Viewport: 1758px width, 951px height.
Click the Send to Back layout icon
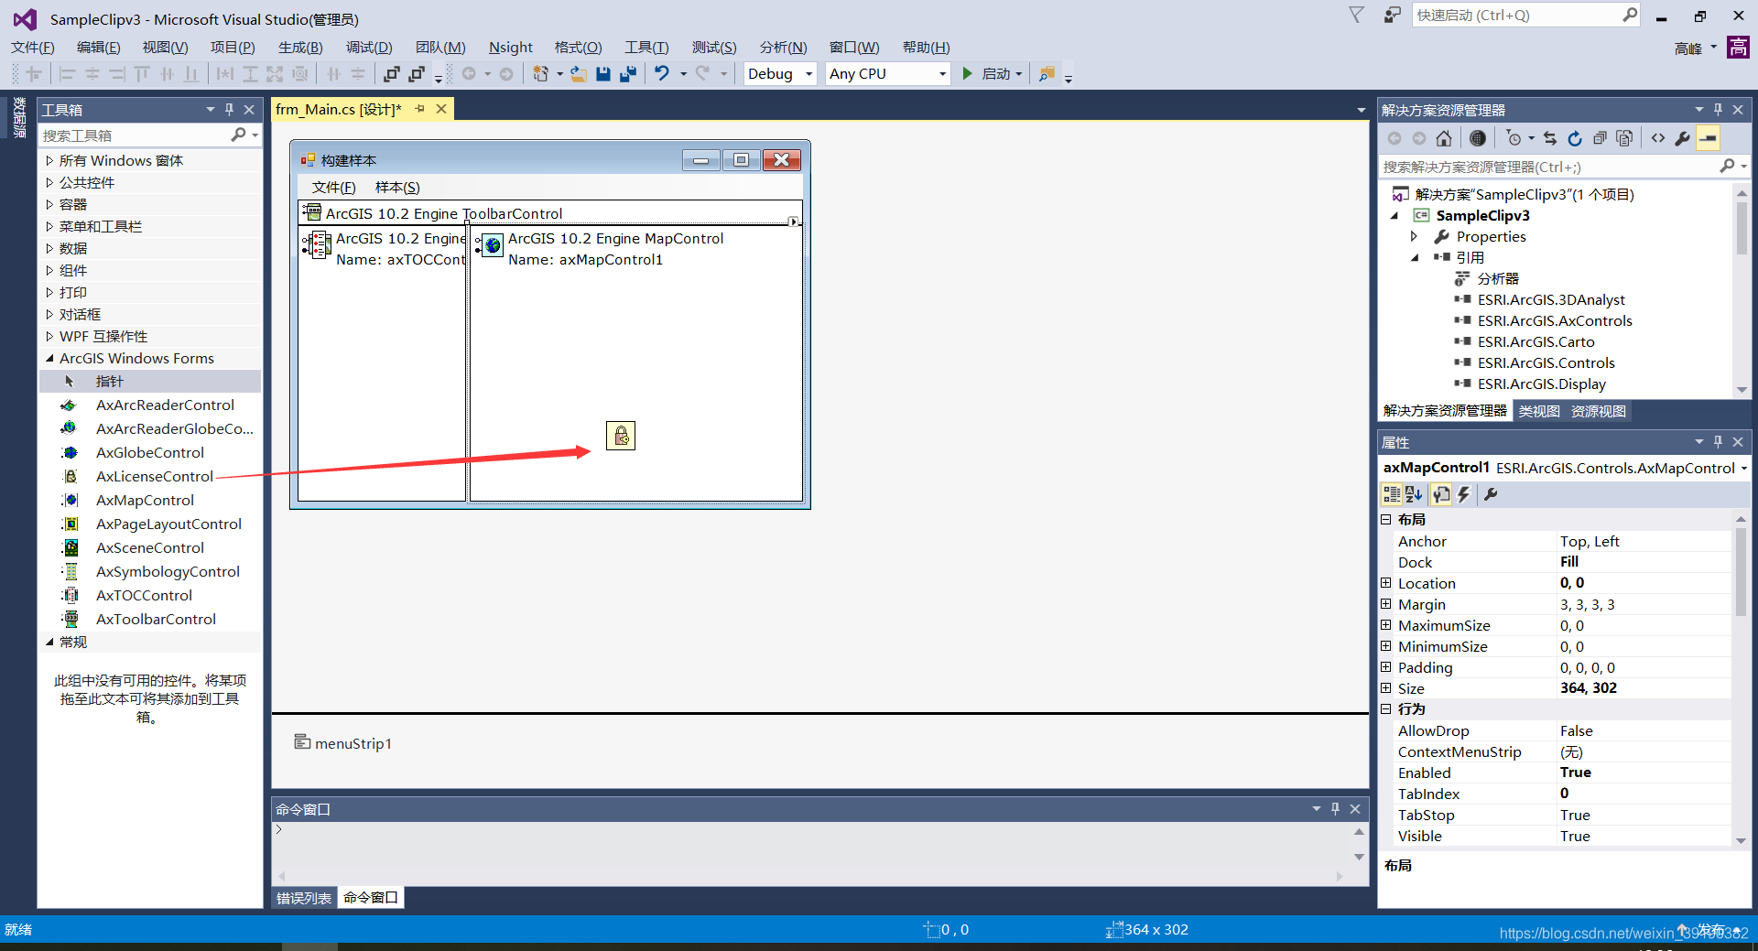click(418, 74)
